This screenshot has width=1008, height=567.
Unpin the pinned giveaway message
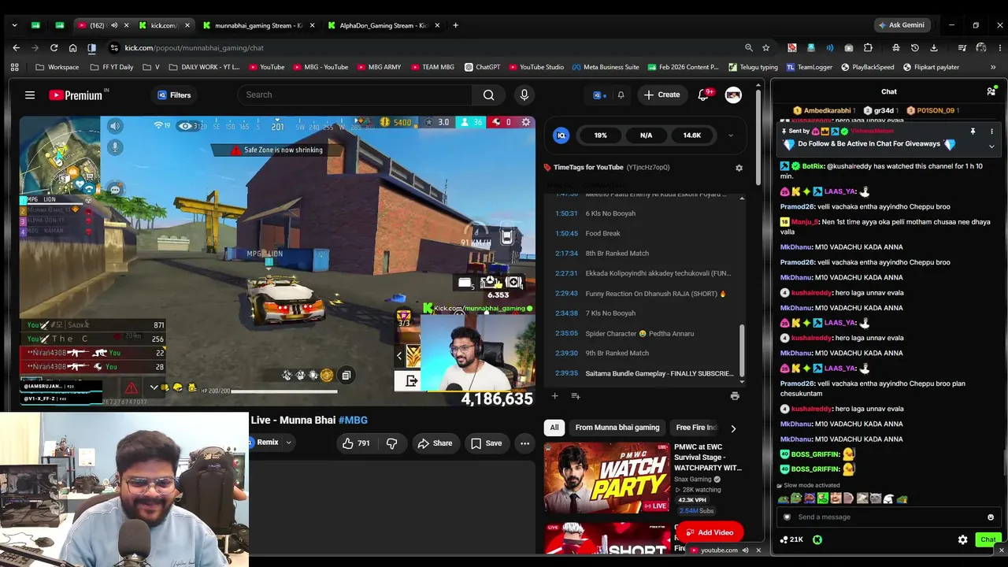[x=973, y=132]
